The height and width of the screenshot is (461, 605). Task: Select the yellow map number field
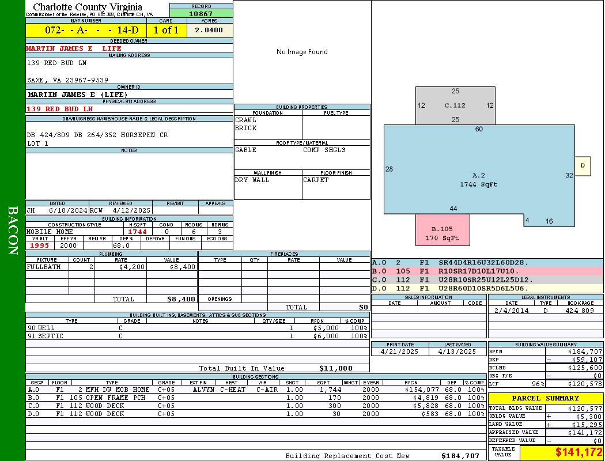[86, 31]
